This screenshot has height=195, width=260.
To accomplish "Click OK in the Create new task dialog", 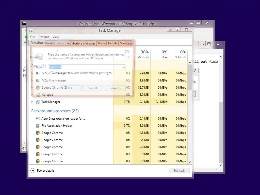I will point(70,88).
